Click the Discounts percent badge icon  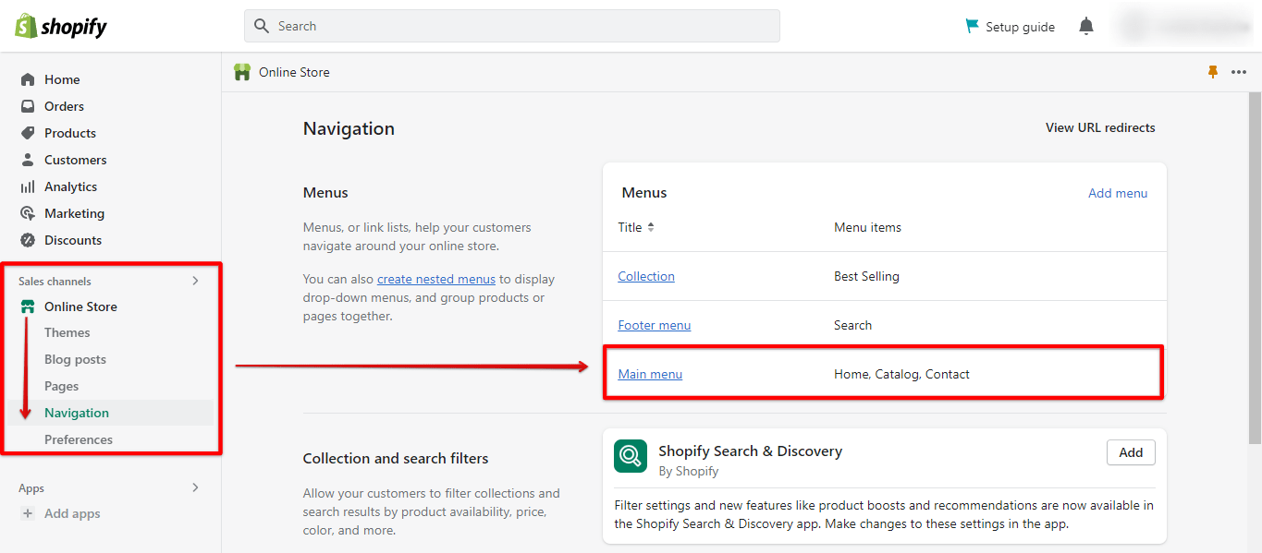[x=28, y=240]
